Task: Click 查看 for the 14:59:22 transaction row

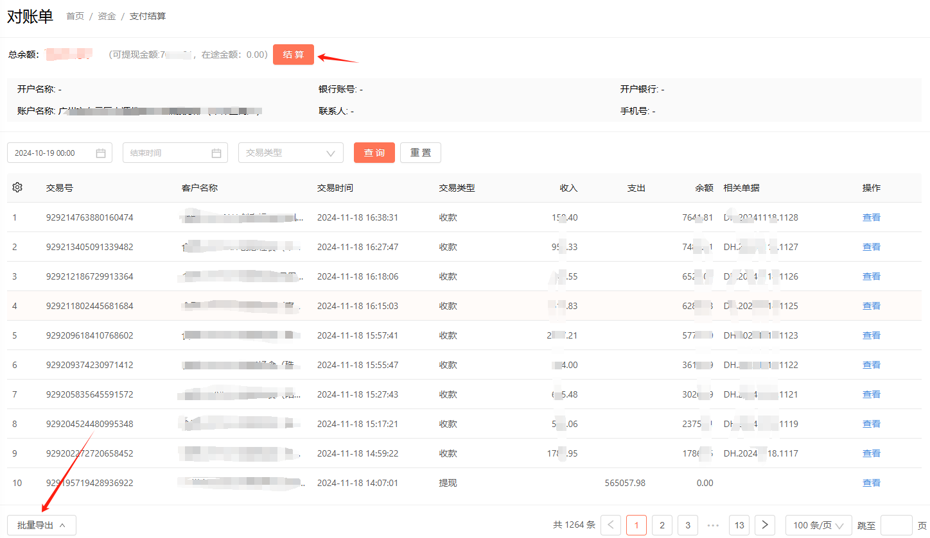Action: [x=872, y=453]
